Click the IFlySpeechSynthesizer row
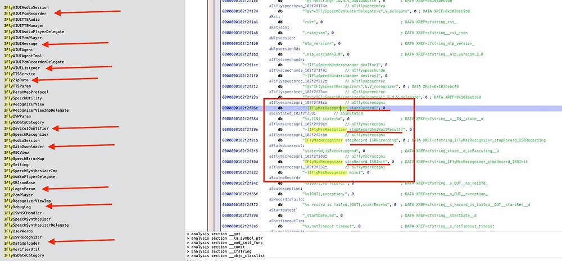Image resolution: width=562 pixels, height=261 pixels. click(x=27, y=219)
